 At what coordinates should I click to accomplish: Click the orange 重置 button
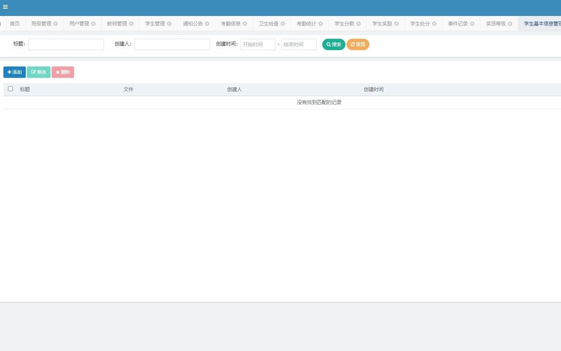click(x=358, y=44)
